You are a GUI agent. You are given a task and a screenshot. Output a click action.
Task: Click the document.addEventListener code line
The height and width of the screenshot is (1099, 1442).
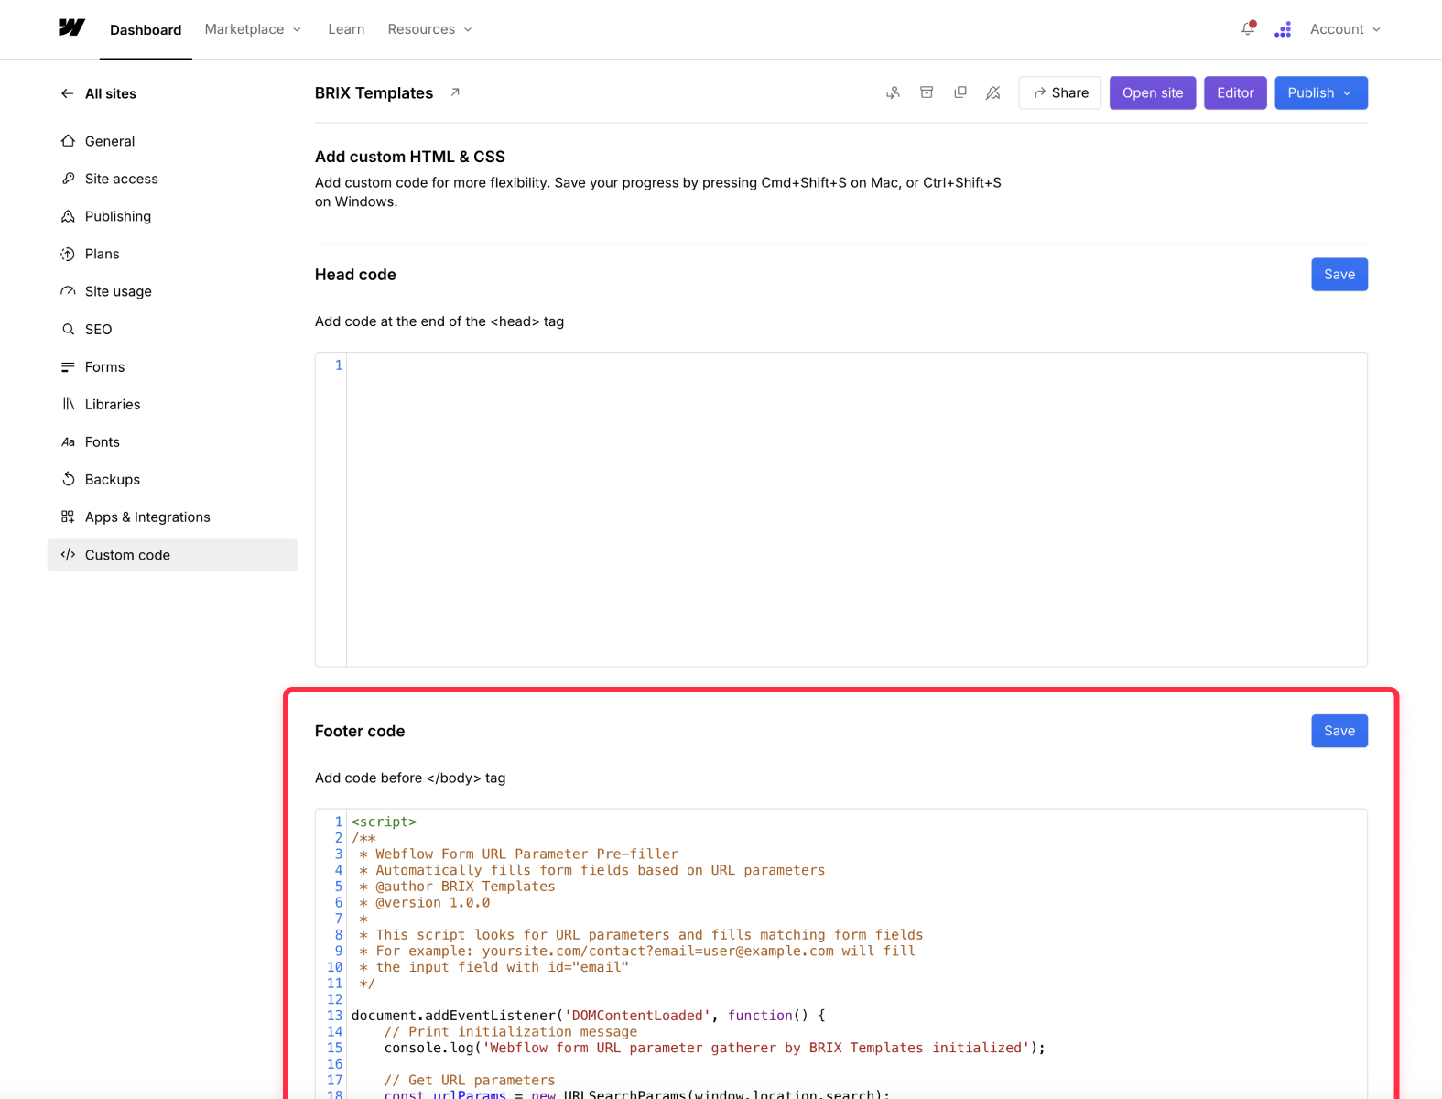tap(588, 1016)
